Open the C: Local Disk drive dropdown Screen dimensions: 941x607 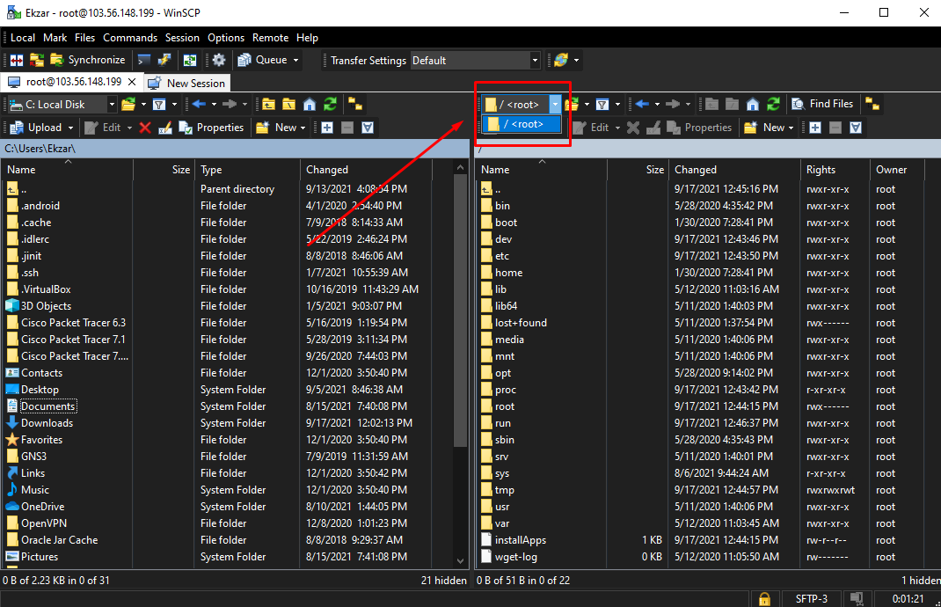(112, 105)
